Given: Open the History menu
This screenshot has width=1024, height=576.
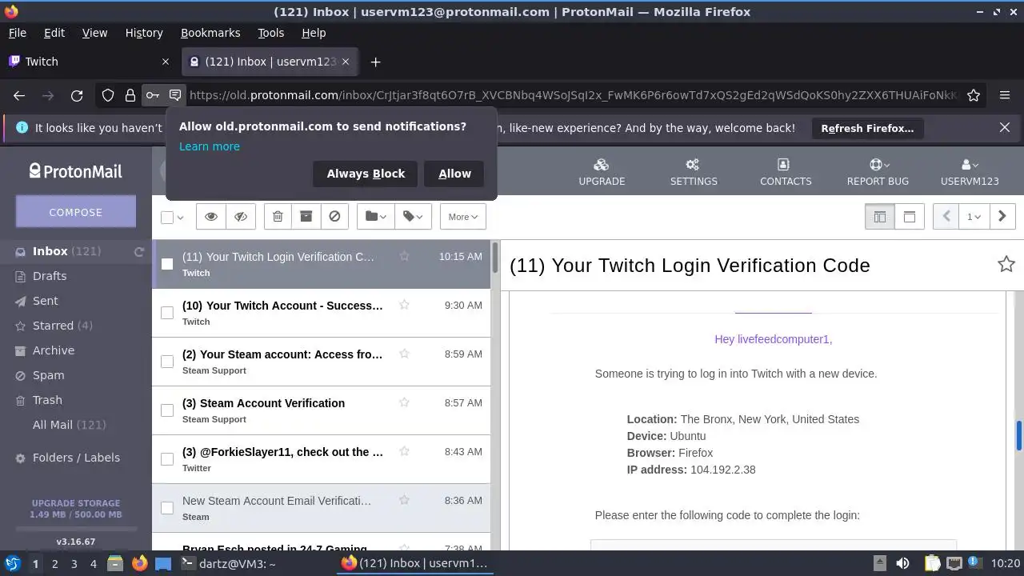Looking at the screenshot, I should pyautogui.click(x=144, y=33).
